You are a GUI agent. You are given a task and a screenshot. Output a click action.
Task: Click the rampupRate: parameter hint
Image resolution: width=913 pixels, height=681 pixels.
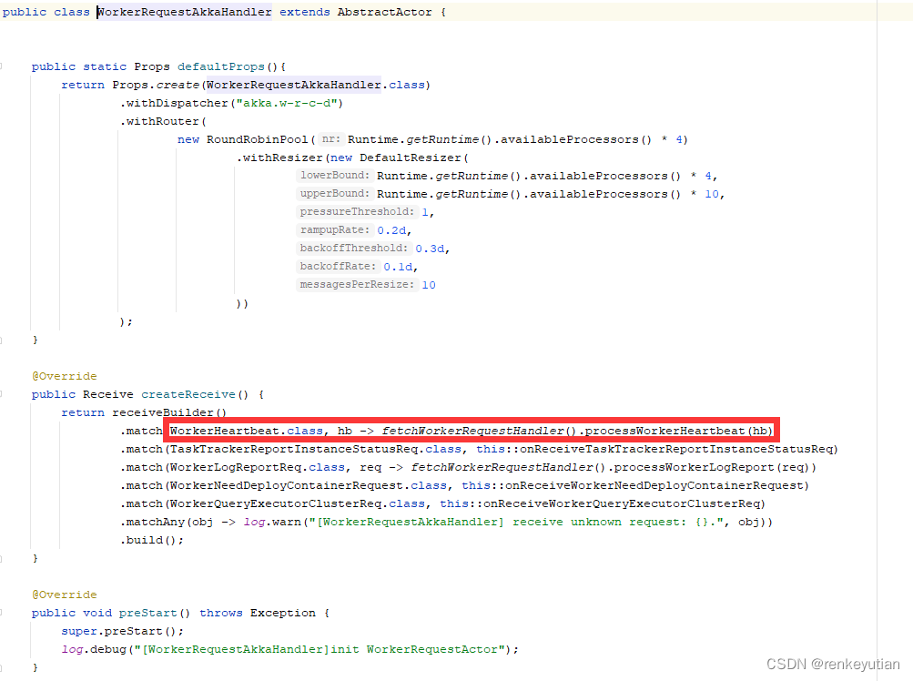[x=335, y=230]
